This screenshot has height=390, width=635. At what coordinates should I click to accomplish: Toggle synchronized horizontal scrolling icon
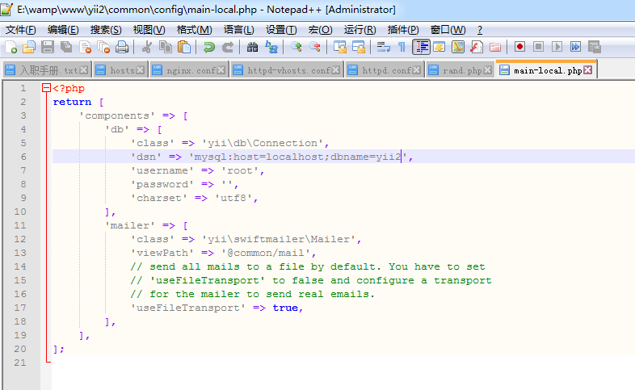pos(359,47)
